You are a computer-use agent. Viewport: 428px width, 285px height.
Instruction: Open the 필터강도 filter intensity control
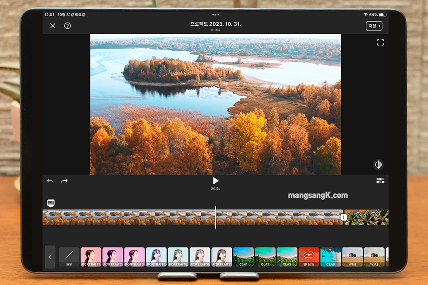309,257
